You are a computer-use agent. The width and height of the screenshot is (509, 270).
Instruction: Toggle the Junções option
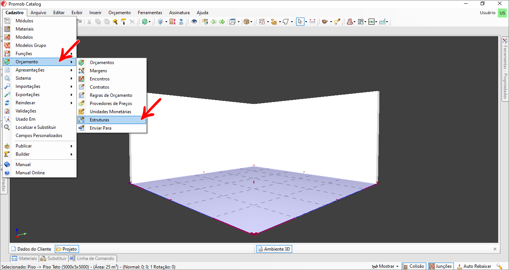[x=440, y=266]
